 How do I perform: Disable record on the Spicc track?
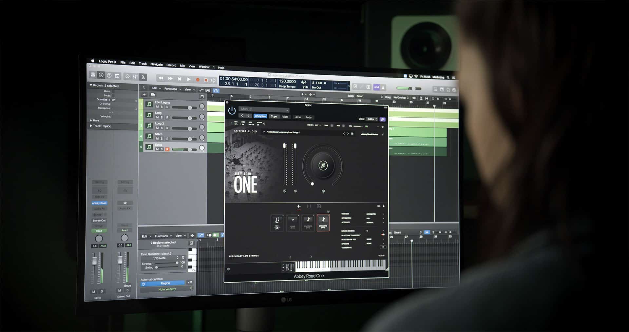[167, 149]
